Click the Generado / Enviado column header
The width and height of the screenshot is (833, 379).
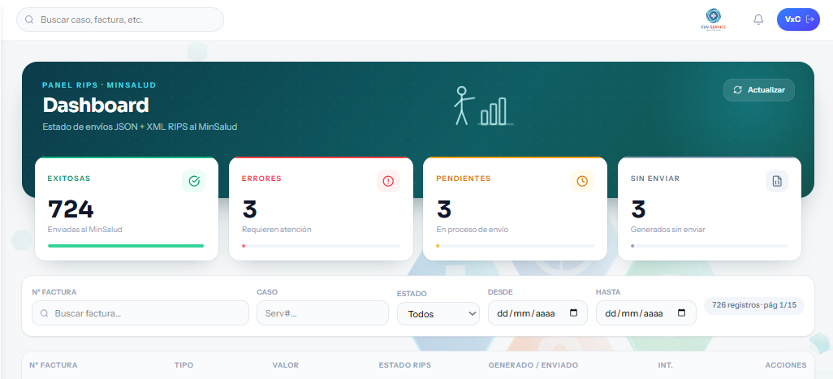pos(533,365)
